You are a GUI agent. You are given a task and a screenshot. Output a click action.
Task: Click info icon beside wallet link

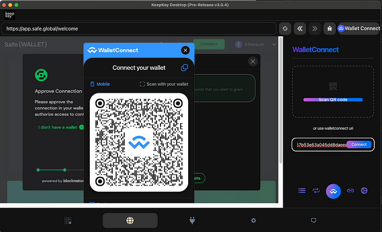(81, 127)
